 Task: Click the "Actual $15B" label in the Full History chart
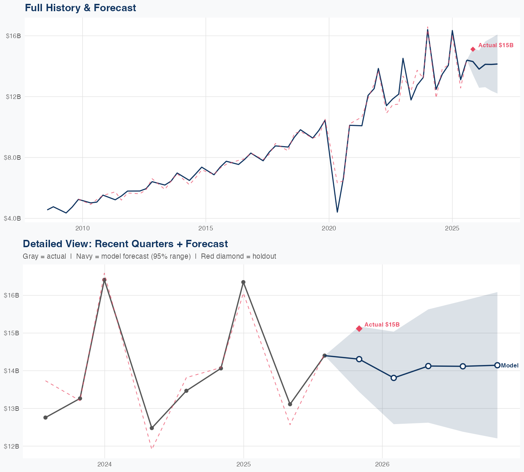496,45
